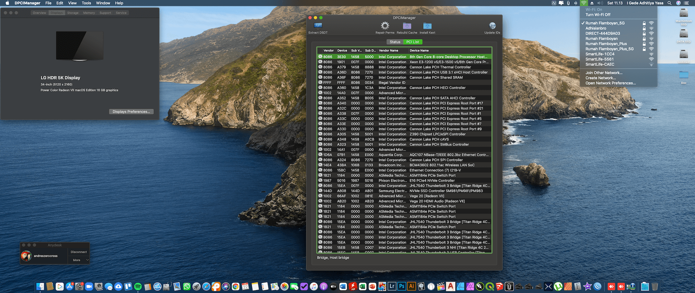Click the Wi-Fi icon in the menu bar

pos(584,3)
